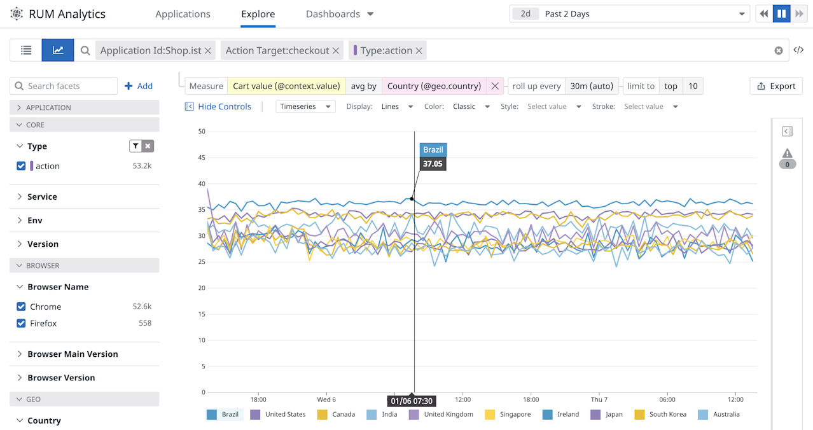Go to the Applications tab
Viewport: 813px width, 430px height.
click(x=183, y=14)
